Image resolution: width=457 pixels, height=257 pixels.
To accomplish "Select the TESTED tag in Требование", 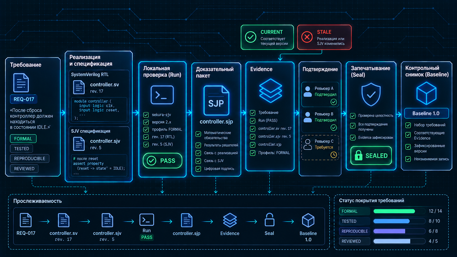I will click(22, 149).
